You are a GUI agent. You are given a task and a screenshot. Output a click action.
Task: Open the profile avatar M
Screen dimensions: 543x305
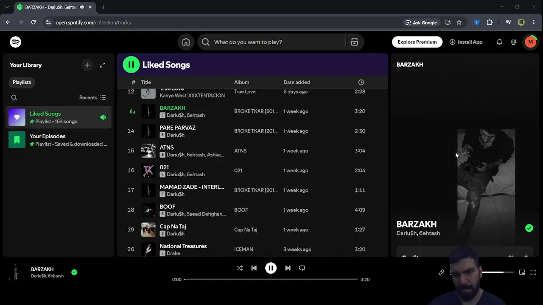(530, 42)
